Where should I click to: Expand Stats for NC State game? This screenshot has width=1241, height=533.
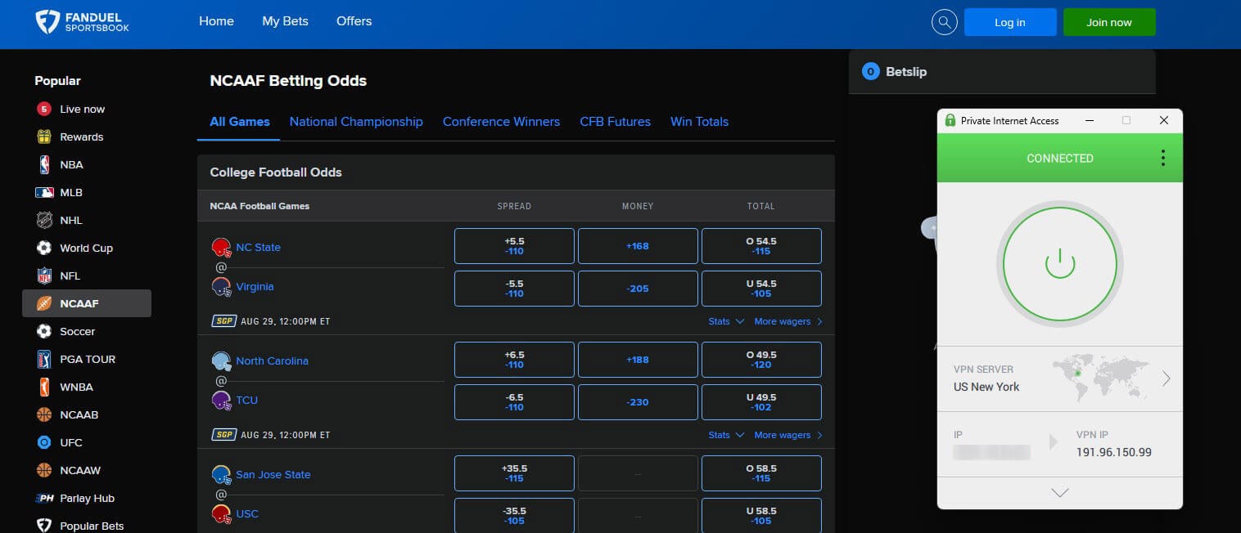(x=726, y=321)
